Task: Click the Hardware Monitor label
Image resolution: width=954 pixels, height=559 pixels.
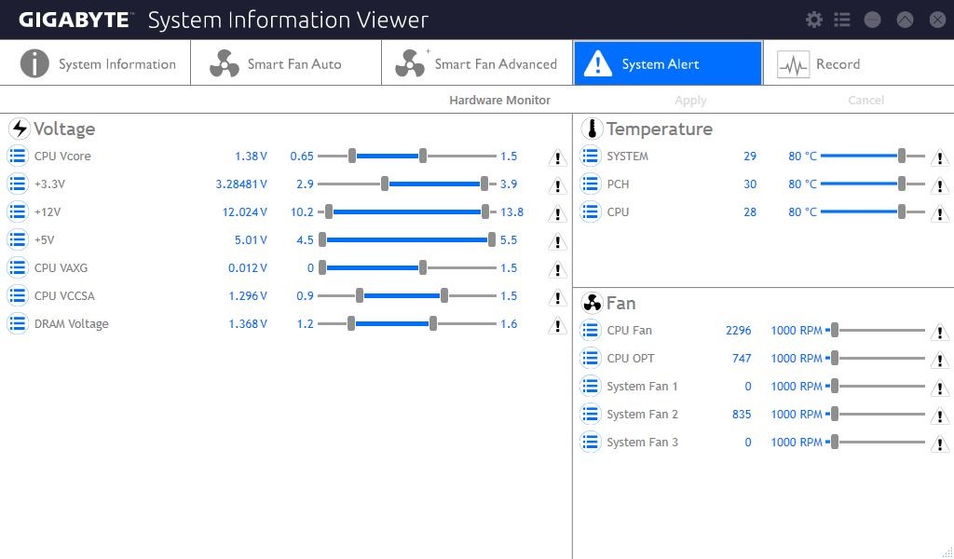Action: point(499,101)
